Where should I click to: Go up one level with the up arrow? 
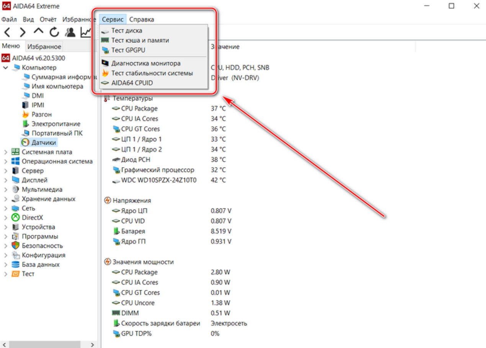click(38, 32)
